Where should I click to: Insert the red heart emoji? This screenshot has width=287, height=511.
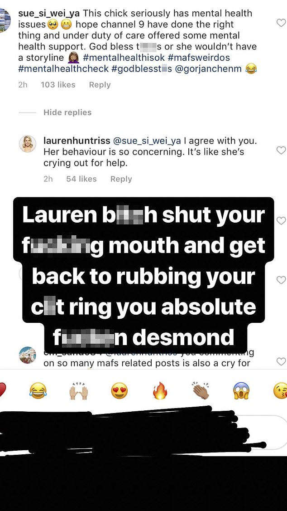[3, 391]
